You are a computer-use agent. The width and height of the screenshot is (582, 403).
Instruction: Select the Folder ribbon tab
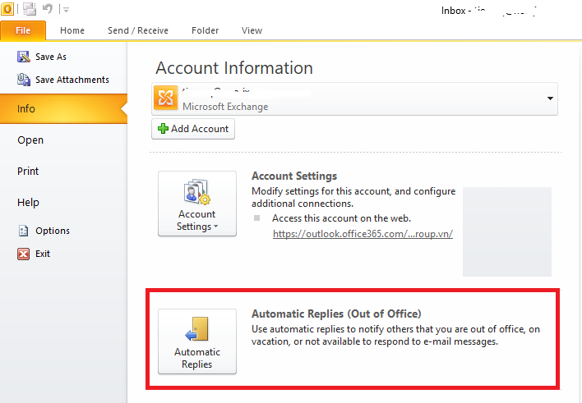(x=205, y=30)
